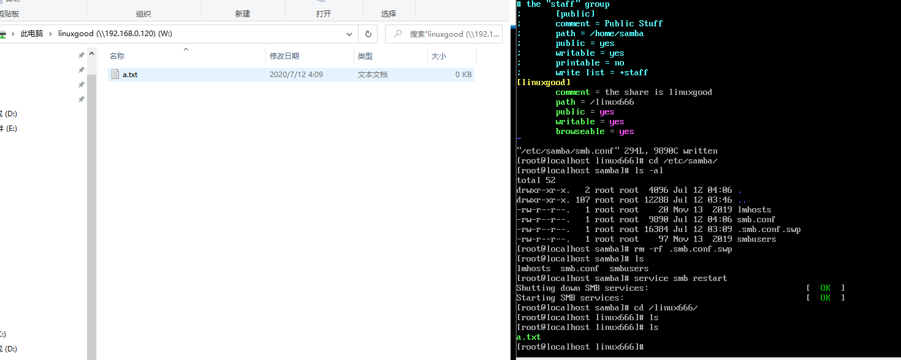The width and height of the screenshot is (901, 360).
Task: Click the 新建 ribbon group label
Action: click(242, 13)
